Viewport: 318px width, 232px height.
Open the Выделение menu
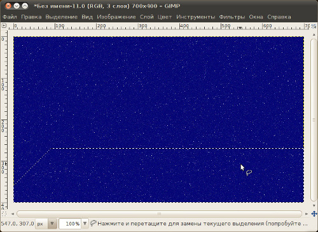(62, 17)
